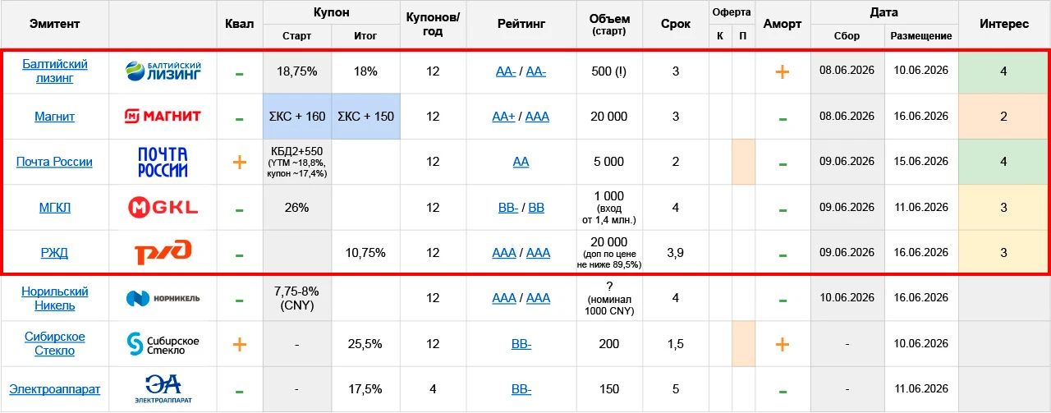This screenshot has height=413, width=1051.
Task: Click the MGKL logo
Action: pos(163,208)
